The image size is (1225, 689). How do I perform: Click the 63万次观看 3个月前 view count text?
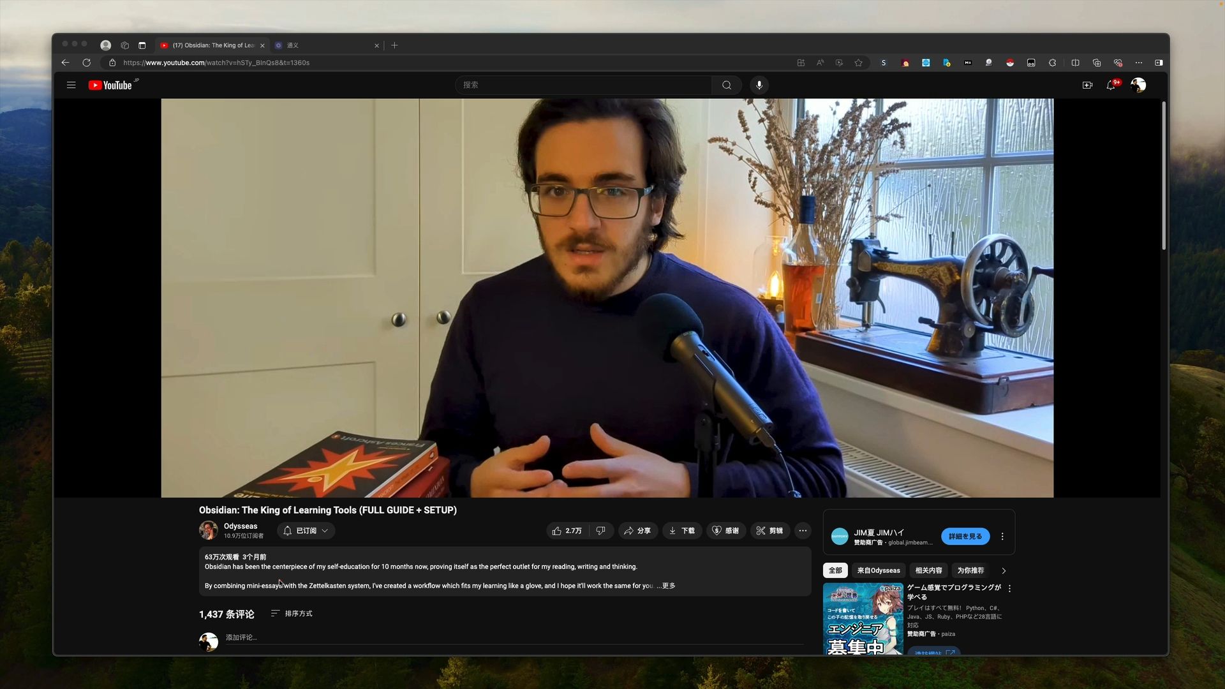pos(235,557)
